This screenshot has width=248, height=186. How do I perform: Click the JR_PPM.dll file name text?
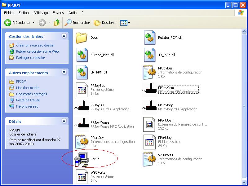coord(99,72)
